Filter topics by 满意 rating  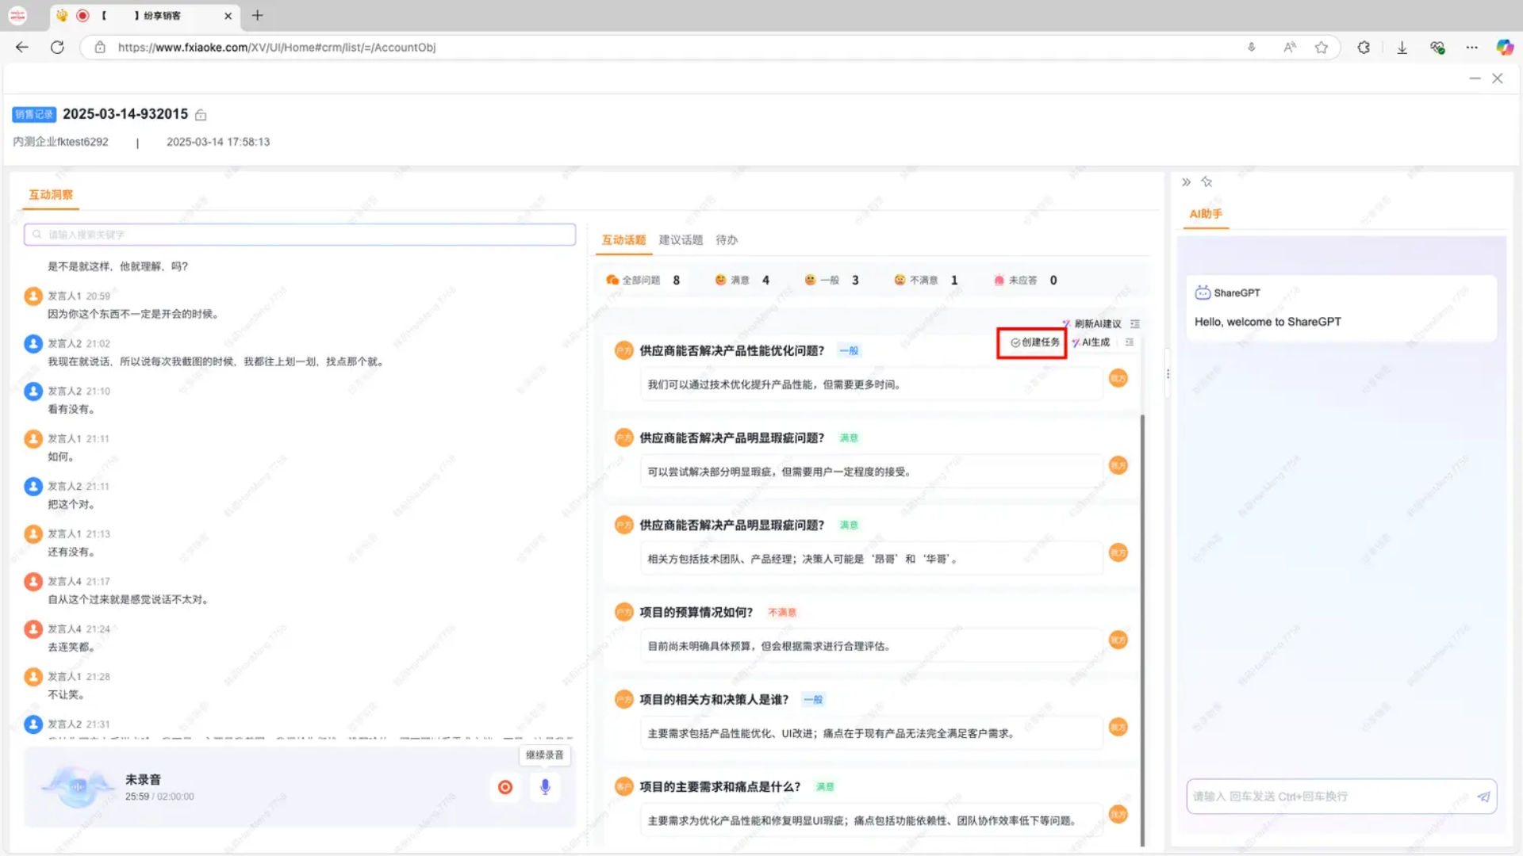point(741,281)
